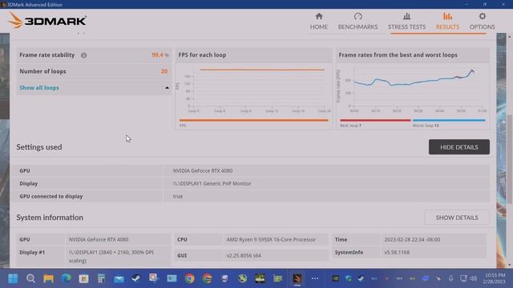Screen dimensions: 513x288
Task: Open the Steam system tray icon
Action: point(361,278)
